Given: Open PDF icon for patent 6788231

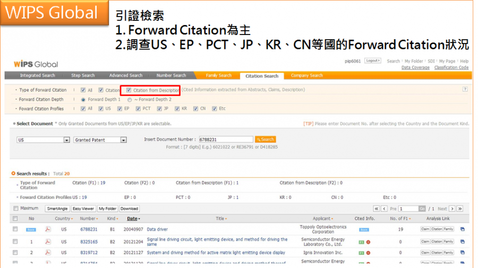Looking at the screenshot, I should pyautogui.click(x=48, y=229).
